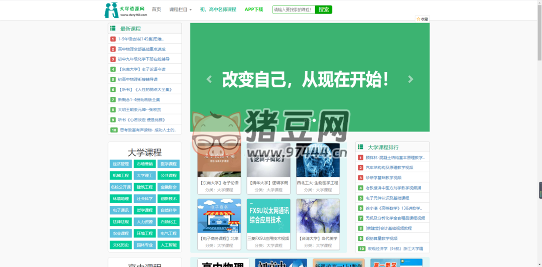
Task: Select the 建筑工程 category tag
Action: (145, 187)
